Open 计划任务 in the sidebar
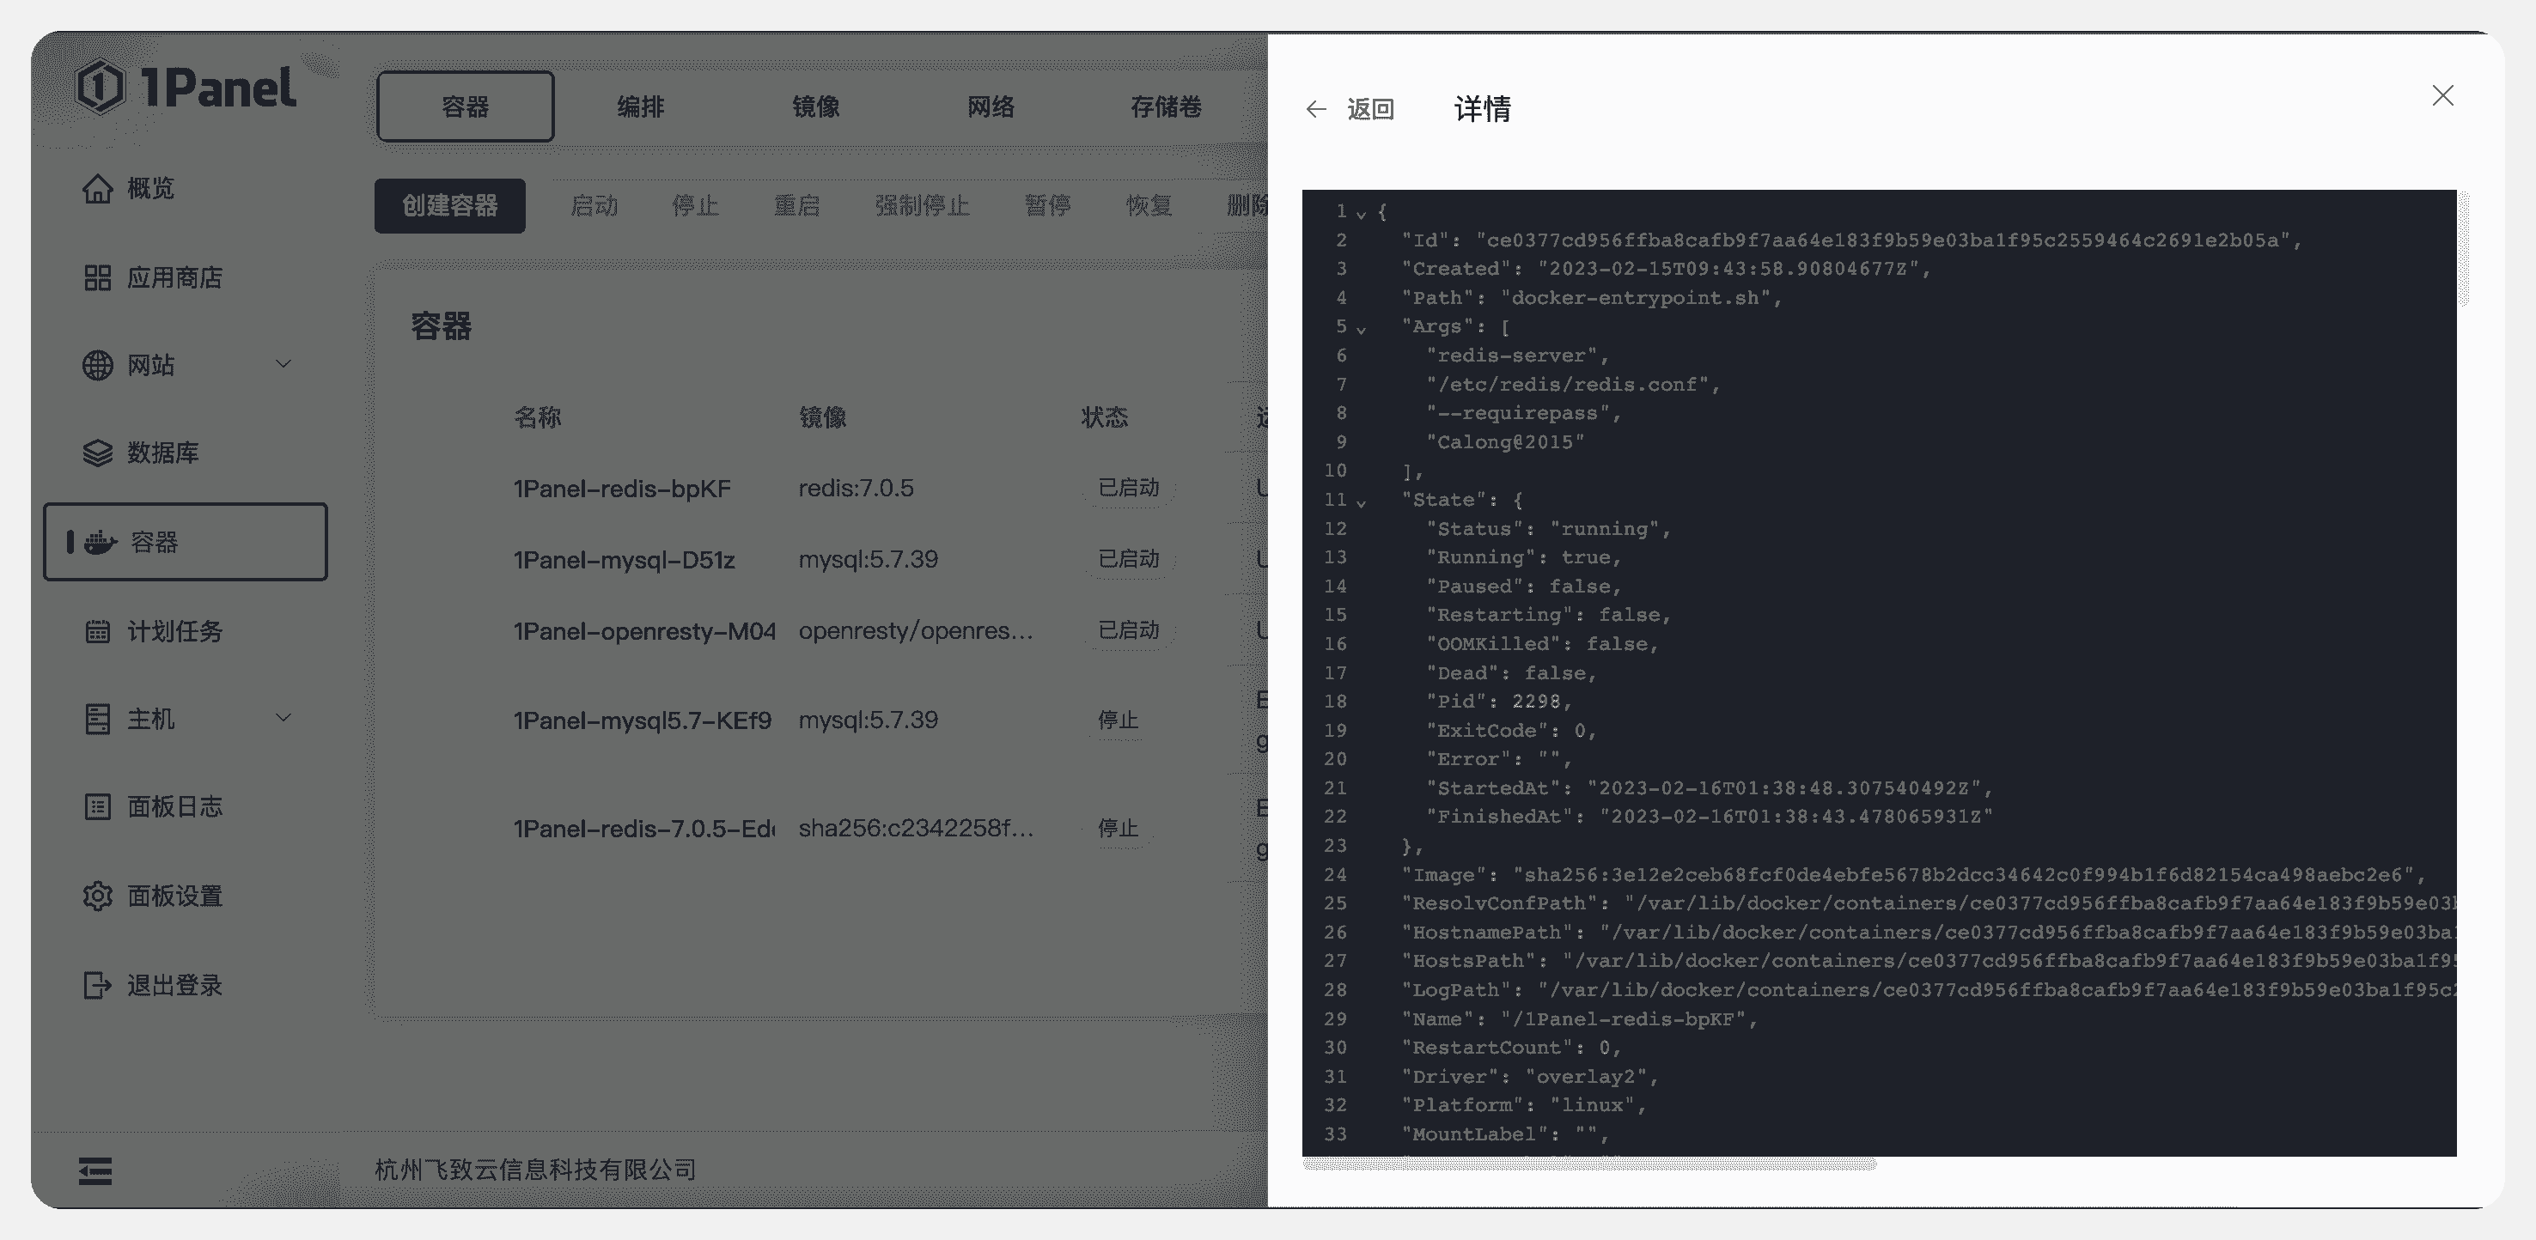Screen dimensions: 2536x1240 click(x=174, y=631)
